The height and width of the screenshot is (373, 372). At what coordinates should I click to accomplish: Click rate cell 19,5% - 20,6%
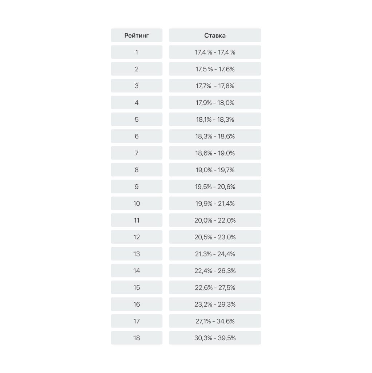click(x=215, y=187)
